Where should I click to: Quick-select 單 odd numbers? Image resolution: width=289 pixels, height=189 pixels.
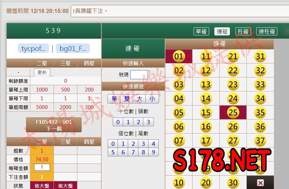coord(114,99)
